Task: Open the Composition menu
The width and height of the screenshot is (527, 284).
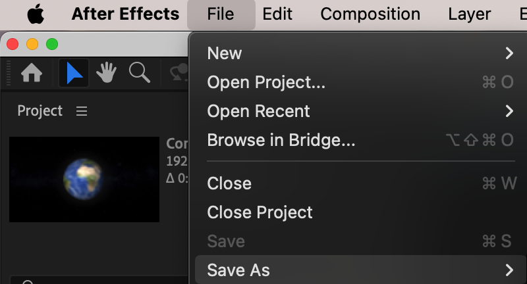Action: pos(370,14)
